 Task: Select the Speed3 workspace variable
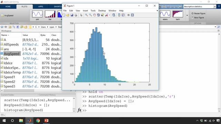[9, 86]
